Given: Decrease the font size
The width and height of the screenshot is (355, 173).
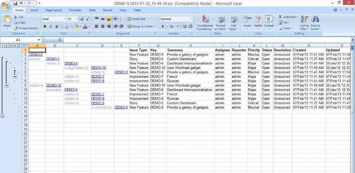Looking at the screenshot, I should pos(87,19).
